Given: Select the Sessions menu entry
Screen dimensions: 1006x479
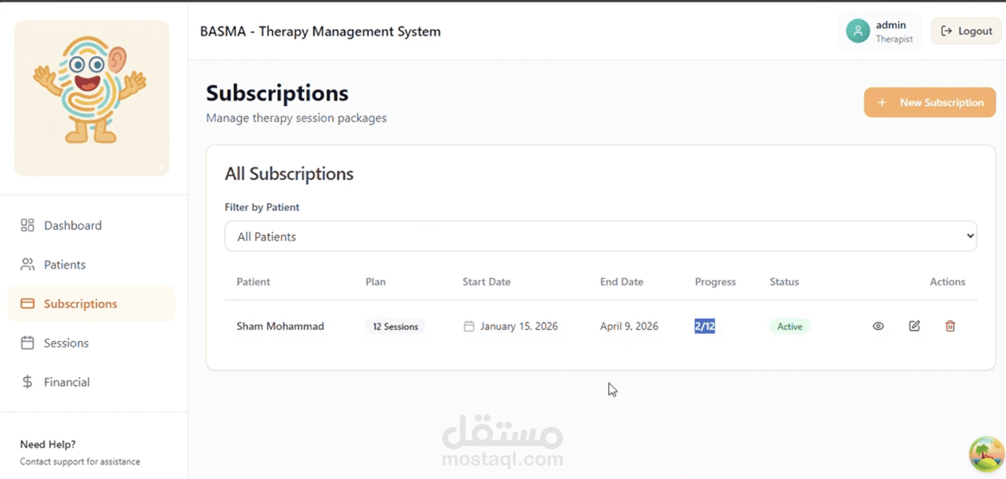Looking at the screenshot, I should pyautogui.click(x=66, y=343).
